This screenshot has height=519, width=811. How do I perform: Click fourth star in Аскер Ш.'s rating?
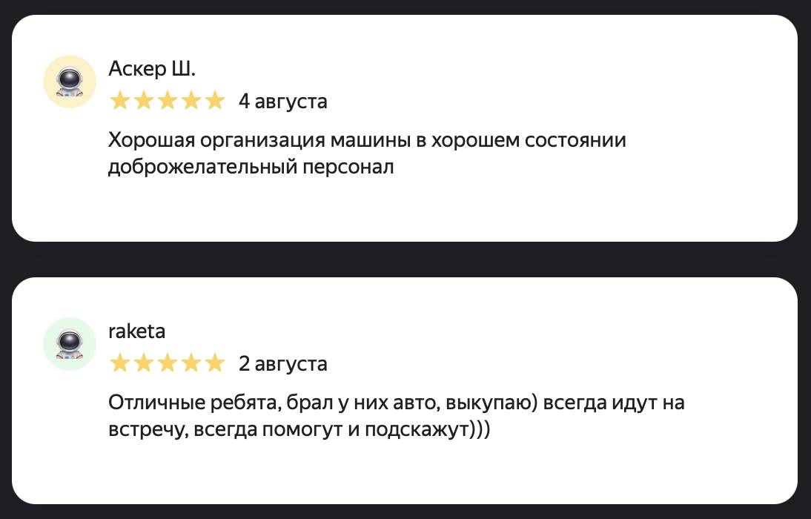[191, 101]
